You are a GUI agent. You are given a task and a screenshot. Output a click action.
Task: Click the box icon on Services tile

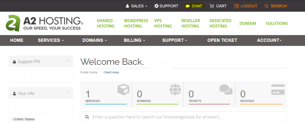123,90
